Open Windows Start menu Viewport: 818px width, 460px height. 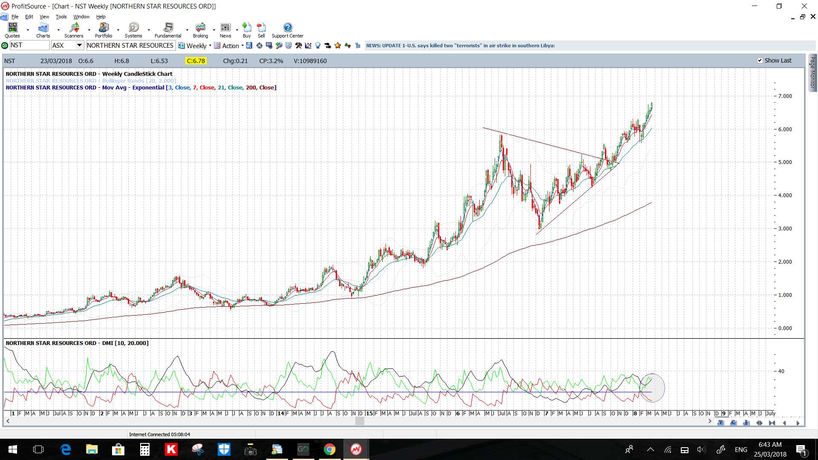(x=12, y=449)
